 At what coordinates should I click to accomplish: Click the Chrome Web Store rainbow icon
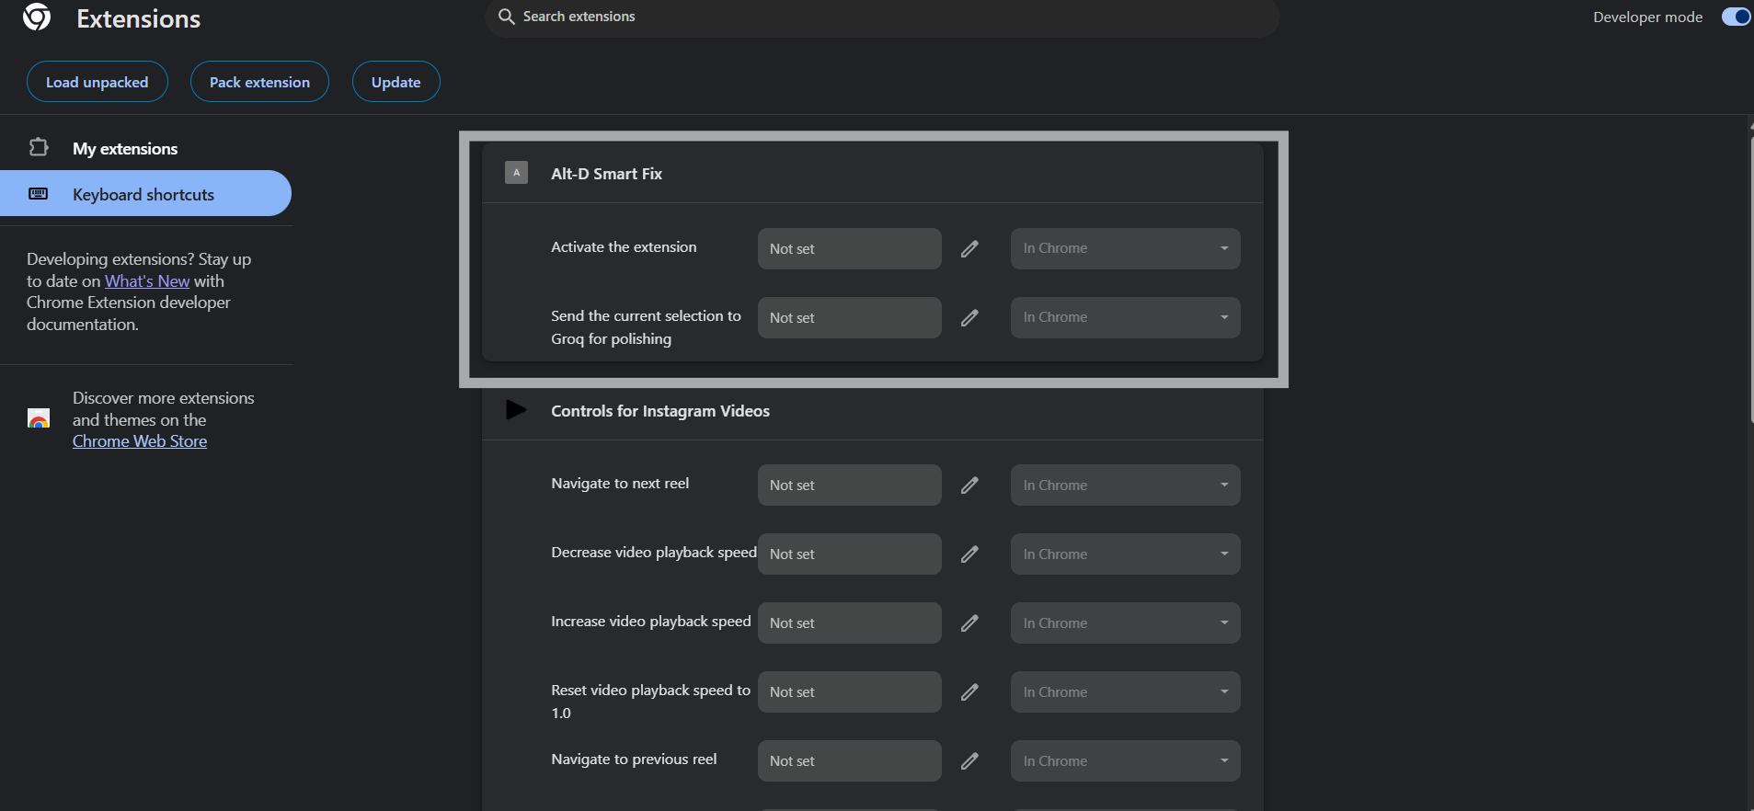(x=39, y=419)
